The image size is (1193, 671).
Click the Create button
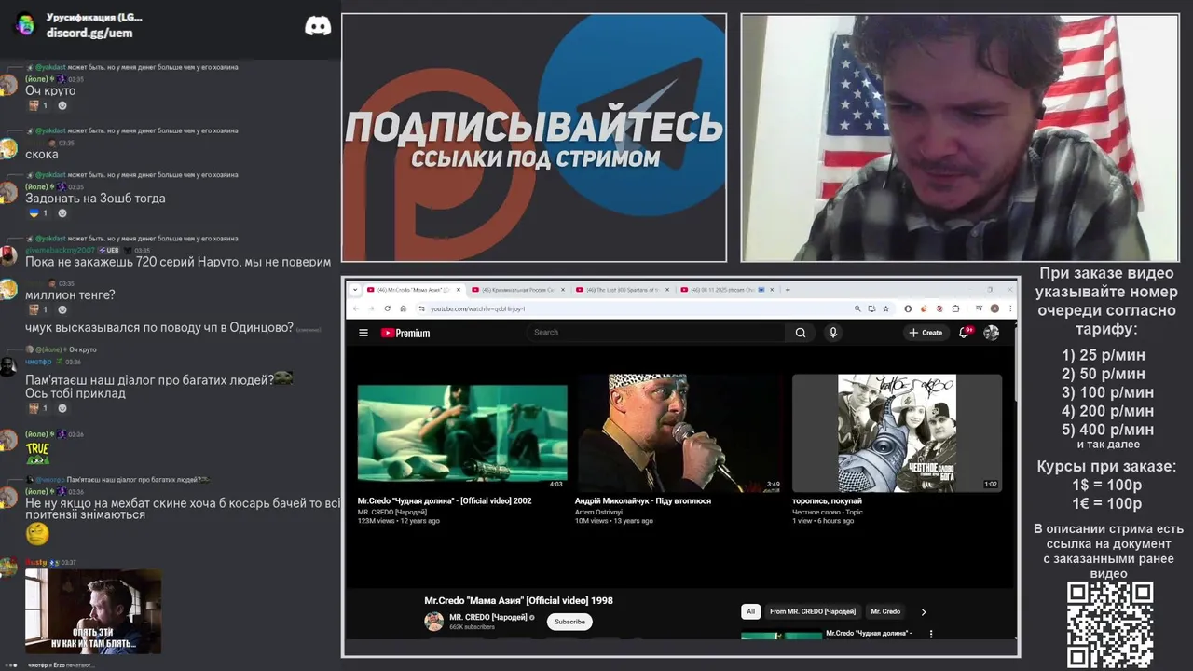click(x=926, y=333)
